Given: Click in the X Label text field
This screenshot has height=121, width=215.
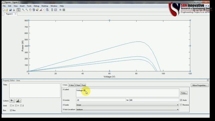Looking at the screenshot, I should (128, 93).
